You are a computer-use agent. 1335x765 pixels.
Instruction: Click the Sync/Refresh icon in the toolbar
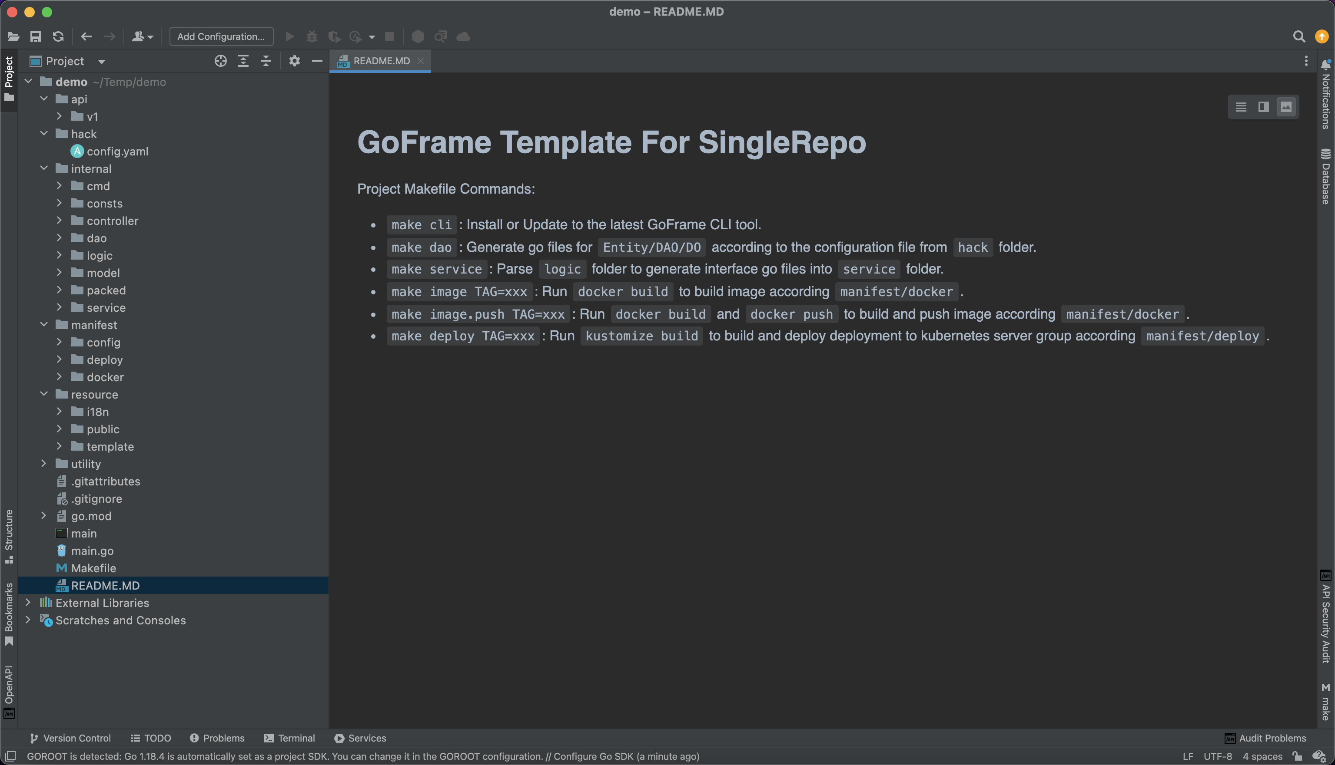coord(58,36)
